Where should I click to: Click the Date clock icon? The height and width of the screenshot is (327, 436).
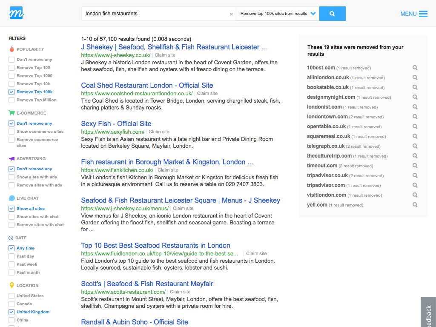pyautogui.click(x=11, y=238)
